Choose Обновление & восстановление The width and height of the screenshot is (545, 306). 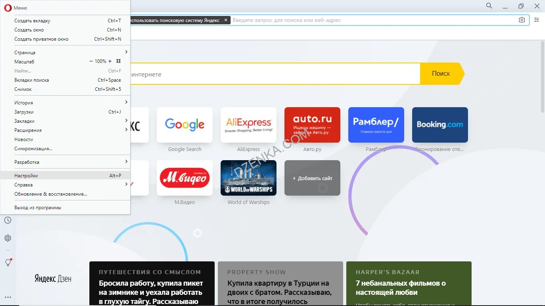coord(65,194)
